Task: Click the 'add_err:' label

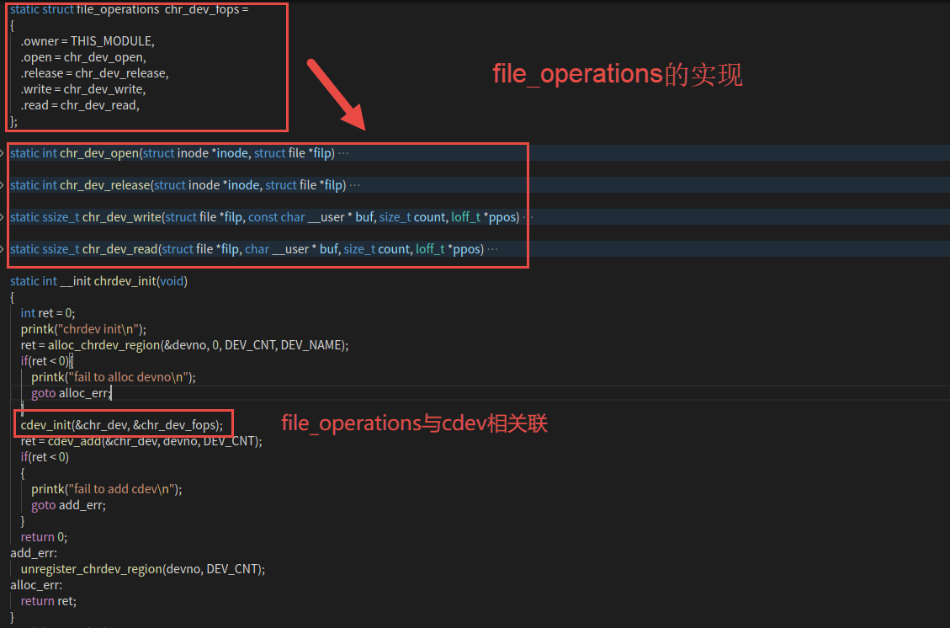Action: tap(34, 553)
